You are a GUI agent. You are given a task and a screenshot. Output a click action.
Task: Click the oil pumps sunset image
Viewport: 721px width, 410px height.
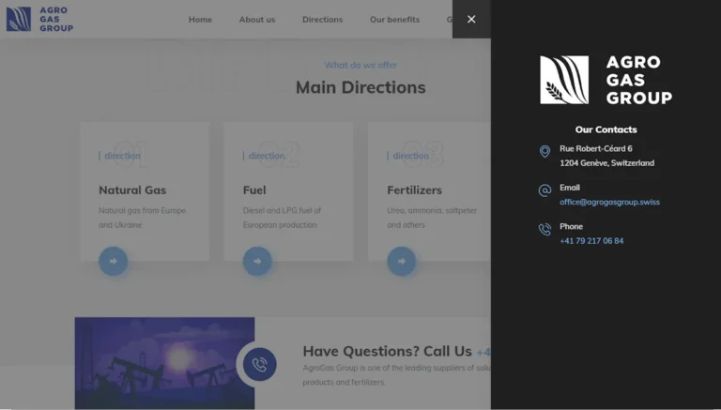164,363
